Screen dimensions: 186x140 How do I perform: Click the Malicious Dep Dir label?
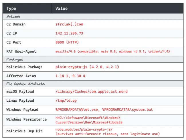point(24,131)
